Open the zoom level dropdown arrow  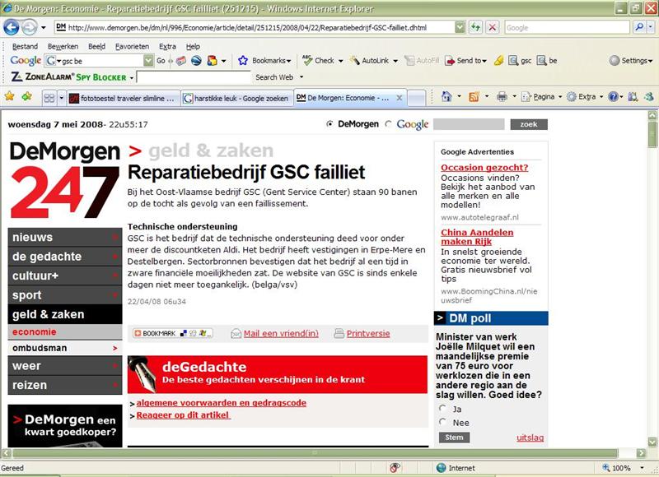click(642, 468)
